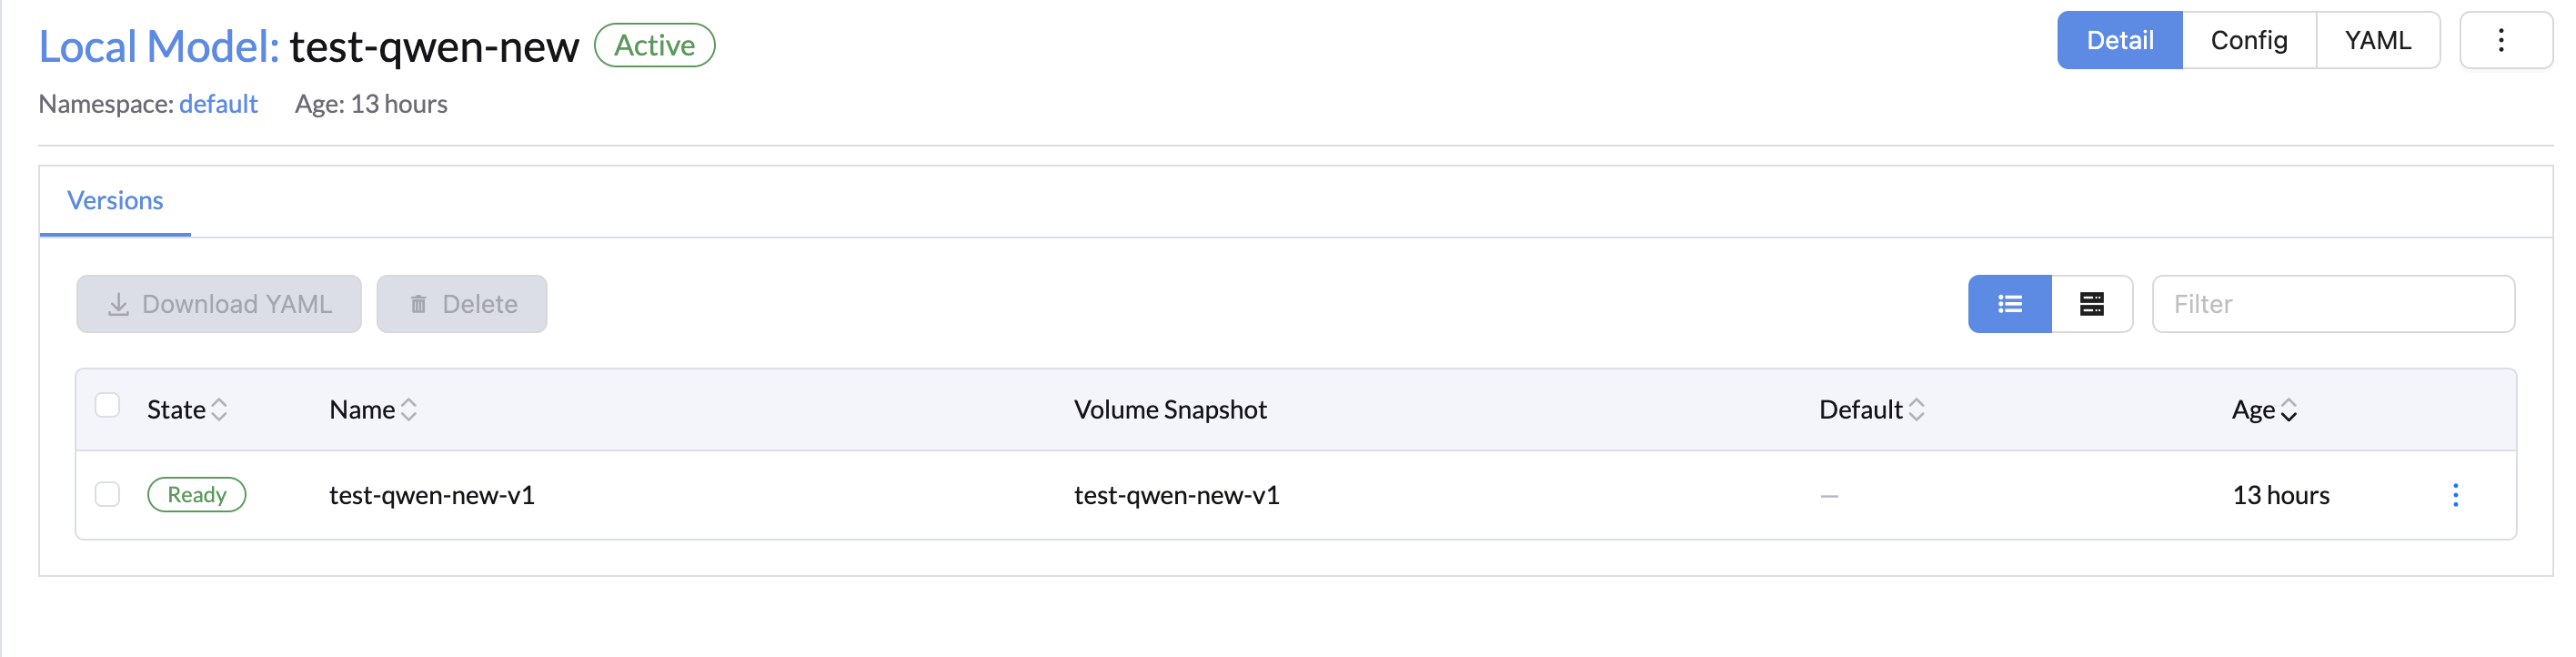The width and height of the screenshot is (2576, 657).
Task: Select the test-qwen-new-v1 row checkbox
Action: (107, 494)
